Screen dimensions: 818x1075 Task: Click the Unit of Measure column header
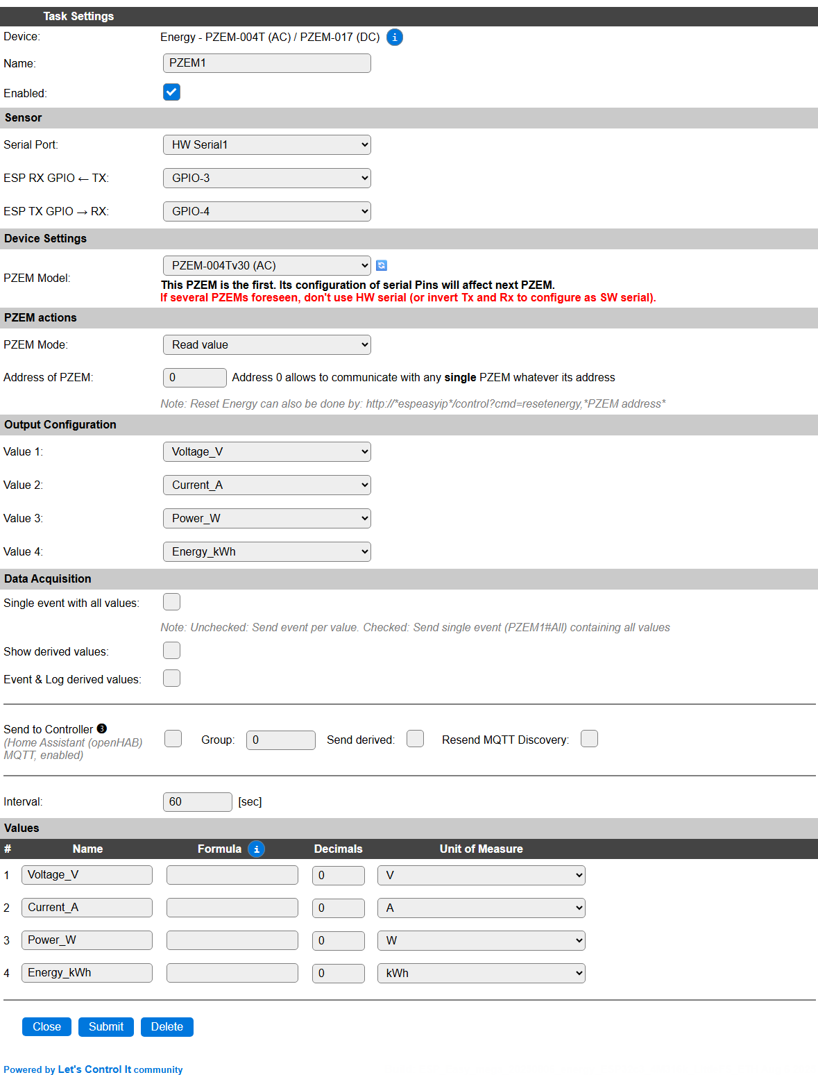482,849
